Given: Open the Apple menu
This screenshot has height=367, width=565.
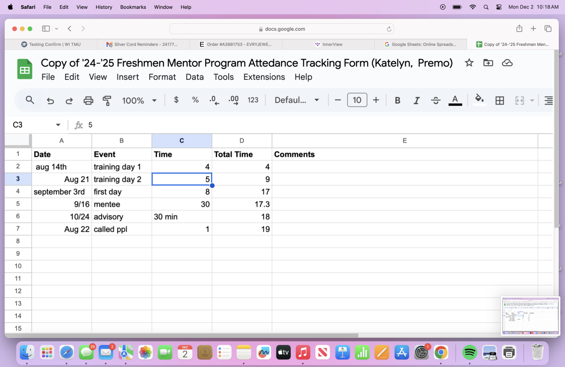Looking at the screenshot, I should click(10, 7).
